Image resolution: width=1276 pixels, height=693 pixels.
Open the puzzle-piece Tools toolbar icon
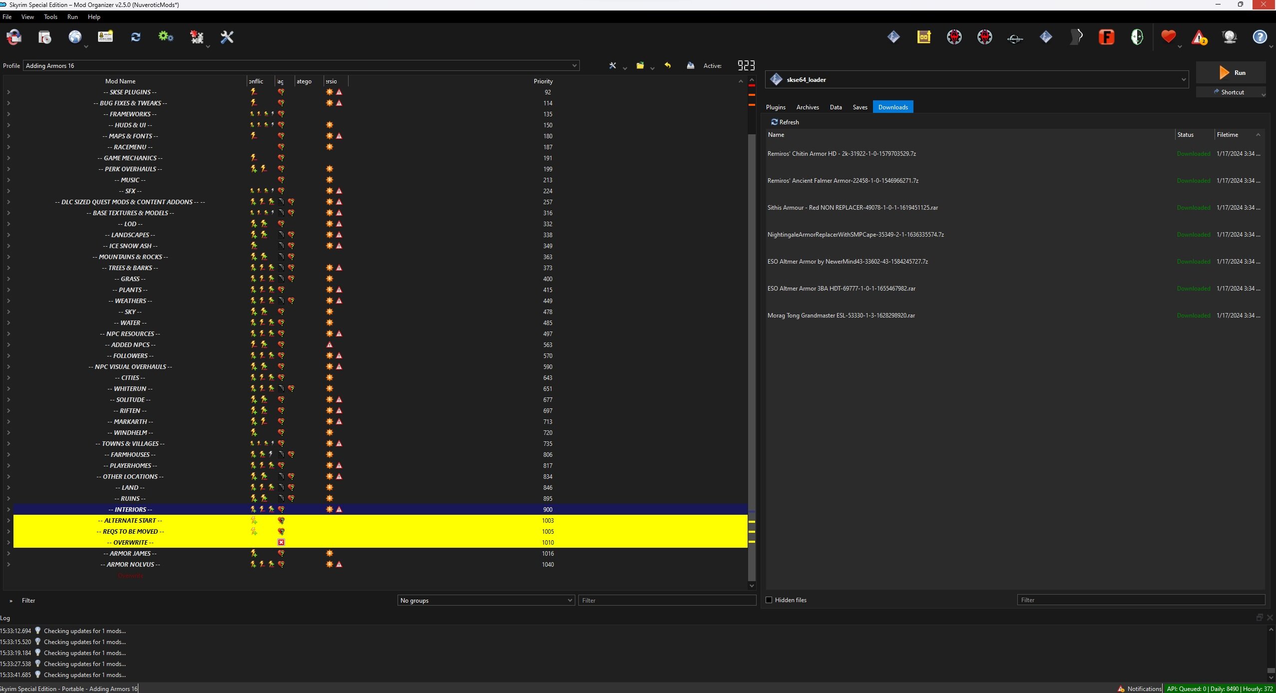(x=197, y=37)
